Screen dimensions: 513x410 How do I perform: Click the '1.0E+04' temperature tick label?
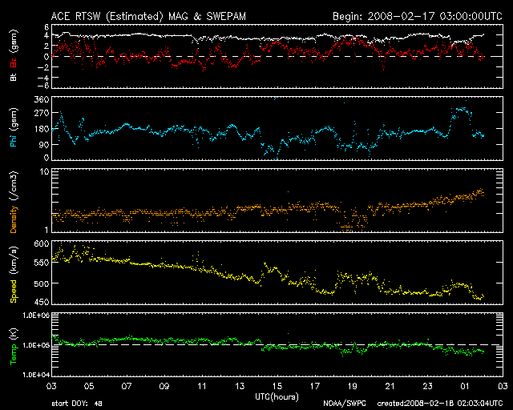[36, 375]
